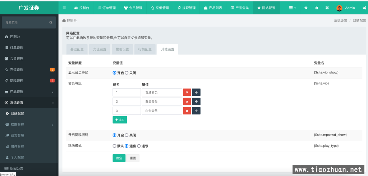Toggle the sidebar hamburger menu icon

click(64, 8)
